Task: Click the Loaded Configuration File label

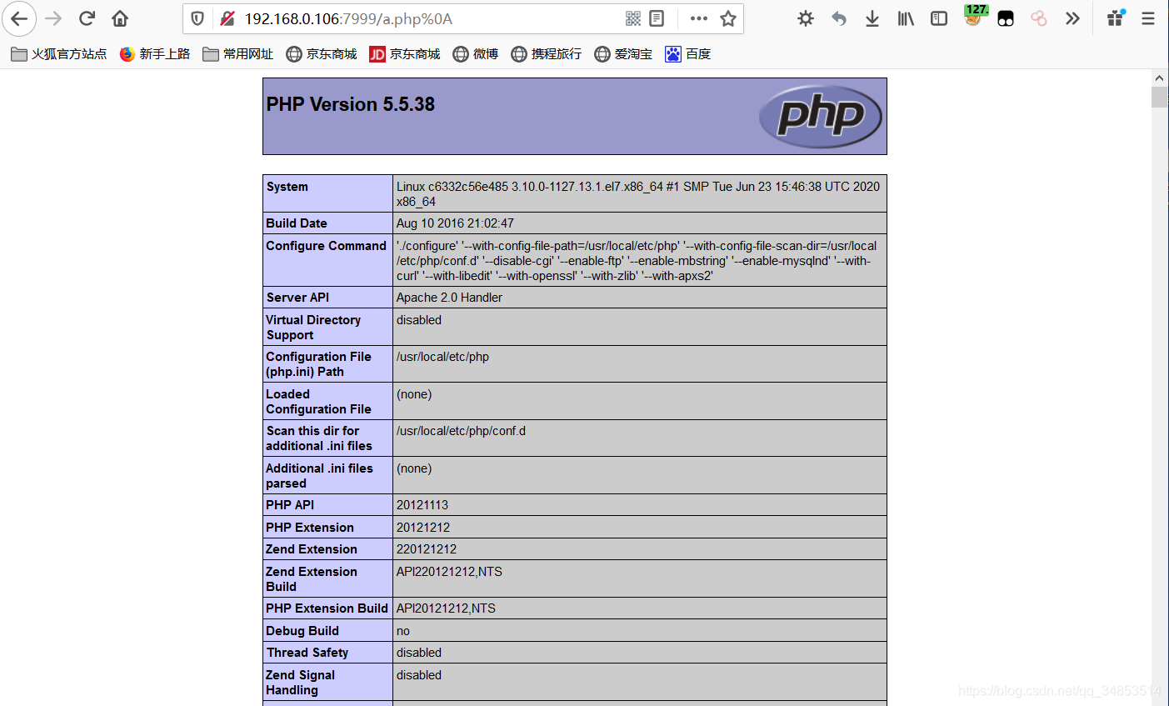Action: coord(318,402)
